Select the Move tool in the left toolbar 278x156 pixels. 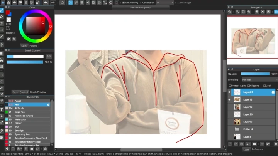[x=2, y=45]
